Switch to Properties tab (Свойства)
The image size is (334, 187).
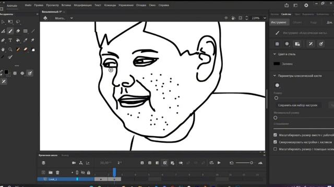pos(286,14)
